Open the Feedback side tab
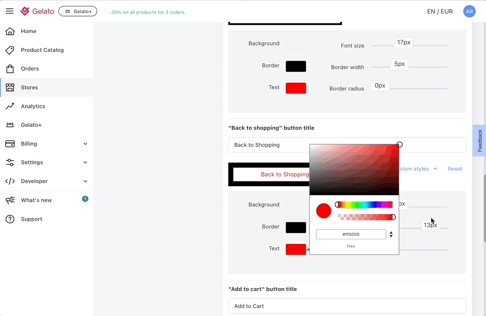Image resolution: width=486 pixels, height=316 pixels. [x=479, y=141]
